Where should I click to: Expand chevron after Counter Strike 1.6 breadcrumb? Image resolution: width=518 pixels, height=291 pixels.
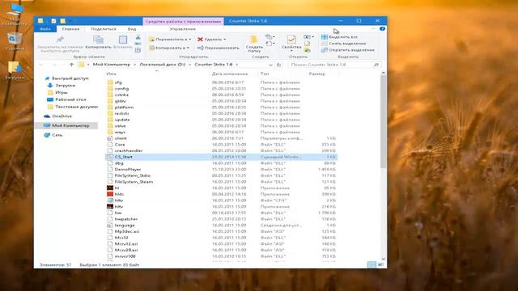click(x=237, y=65)
